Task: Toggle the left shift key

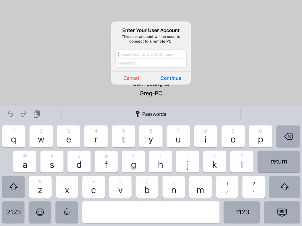Action: coord(14,187)
